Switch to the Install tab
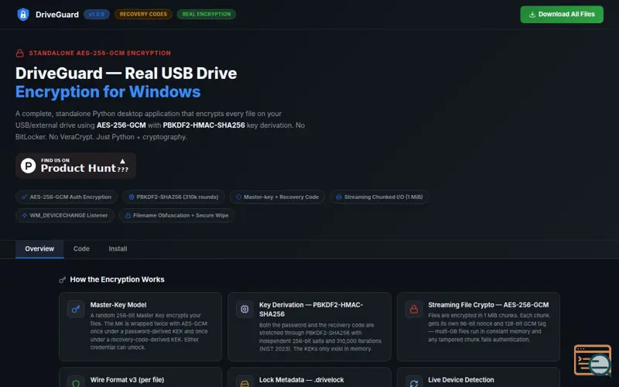Image resolution: width=619 pixels, height=387 pixels. (x=118, y=248)
